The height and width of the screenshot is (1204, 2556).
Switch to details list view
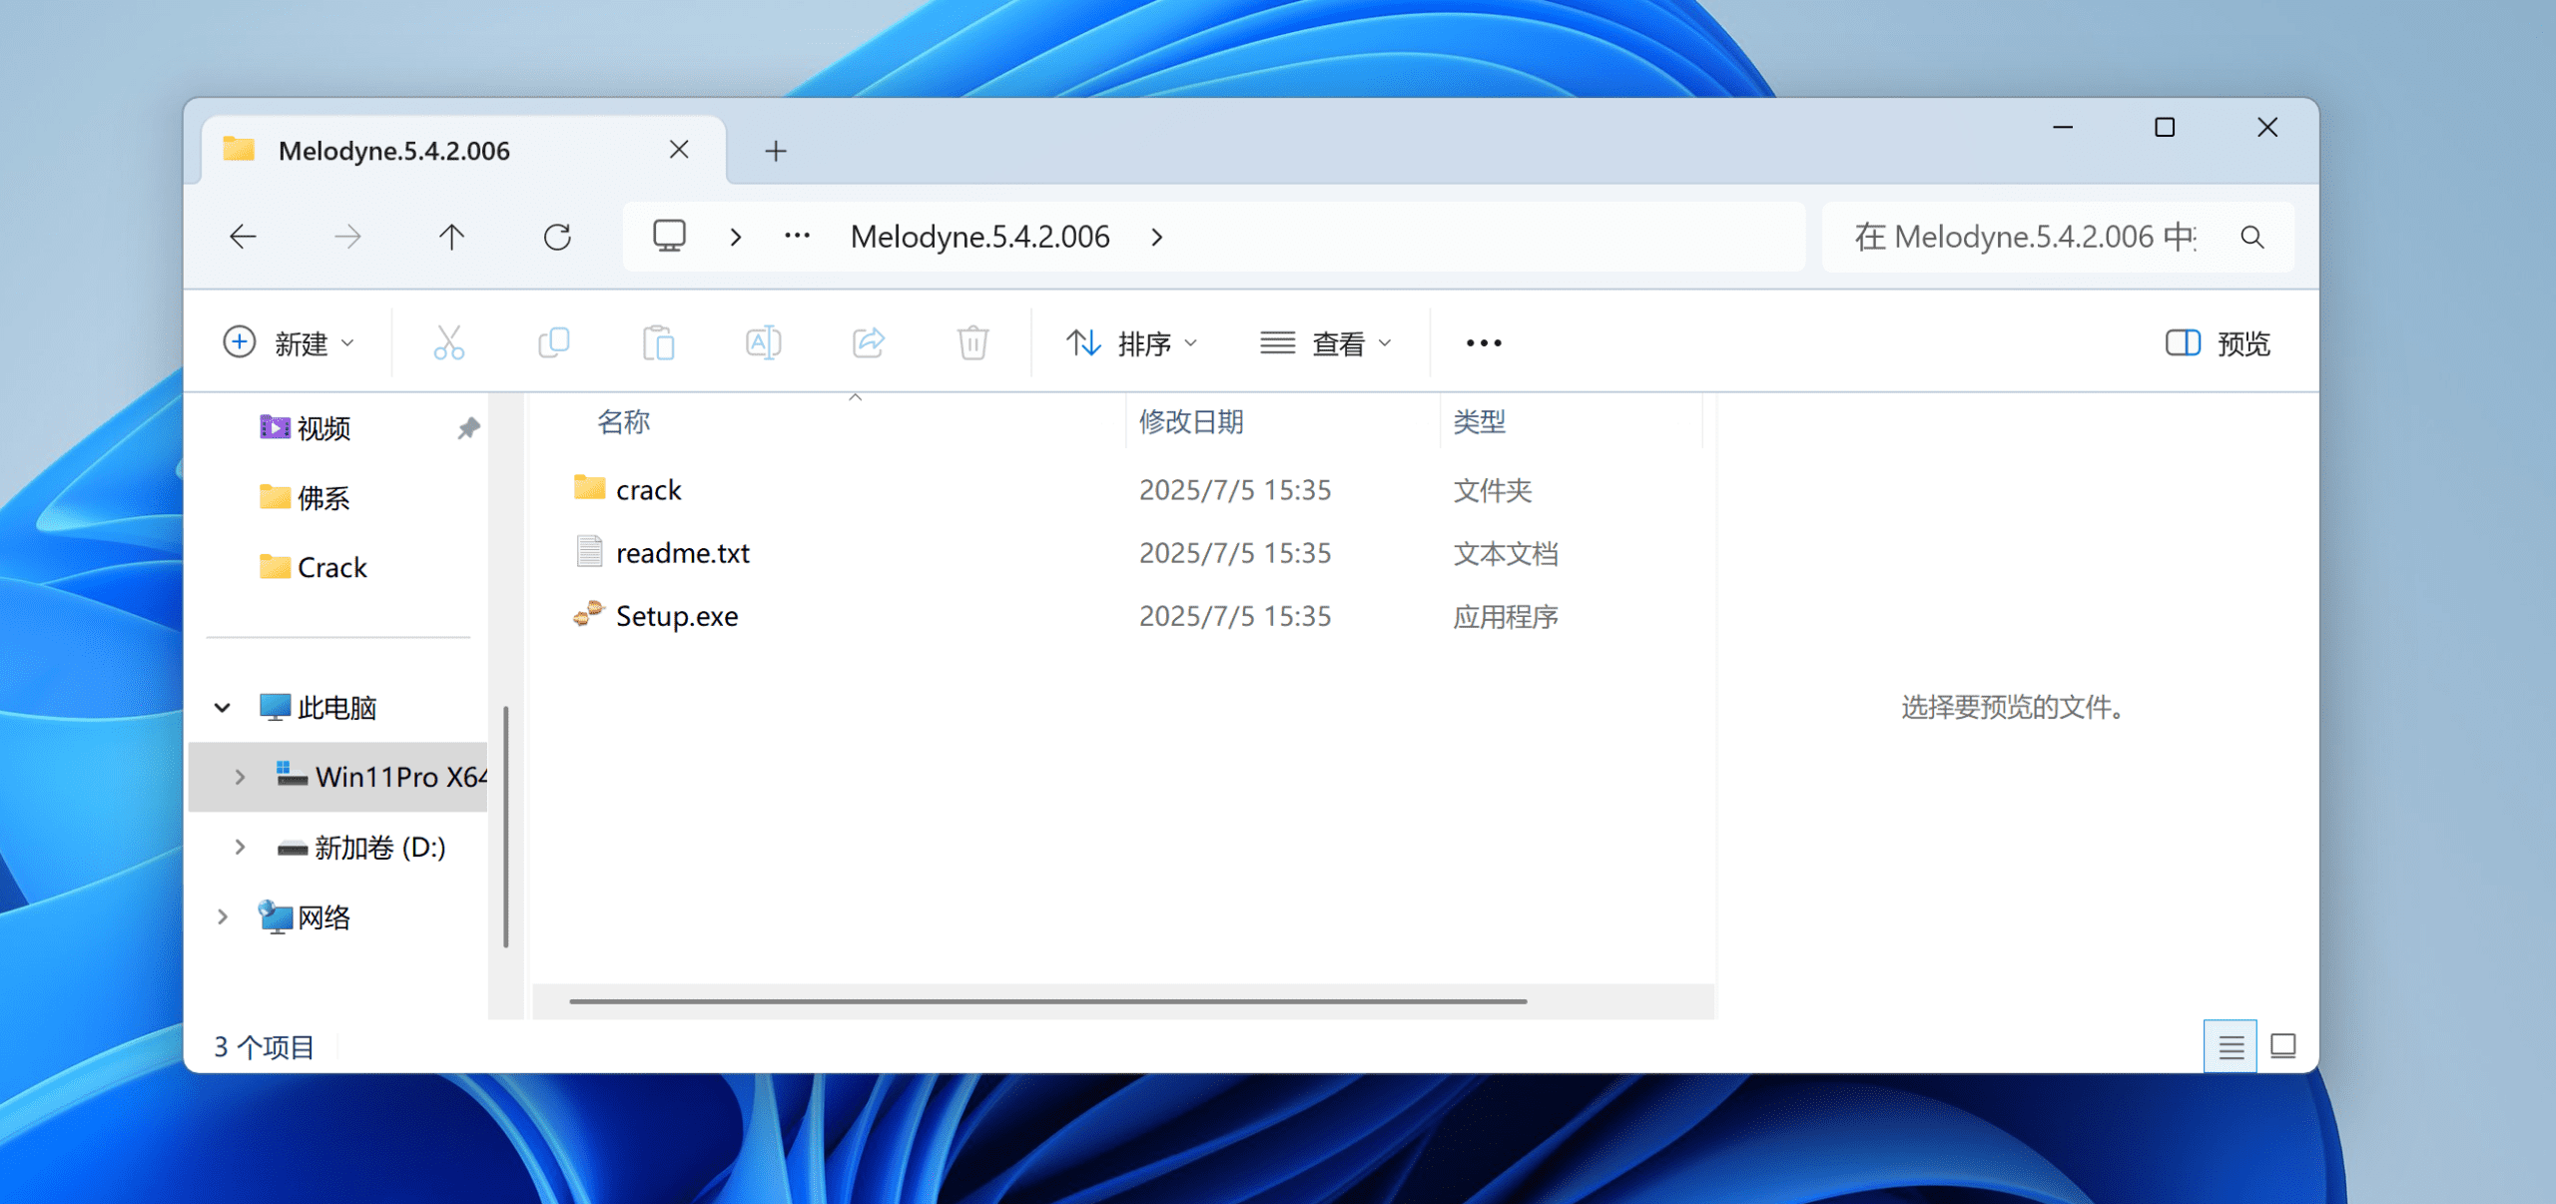click(2231, 1046)
